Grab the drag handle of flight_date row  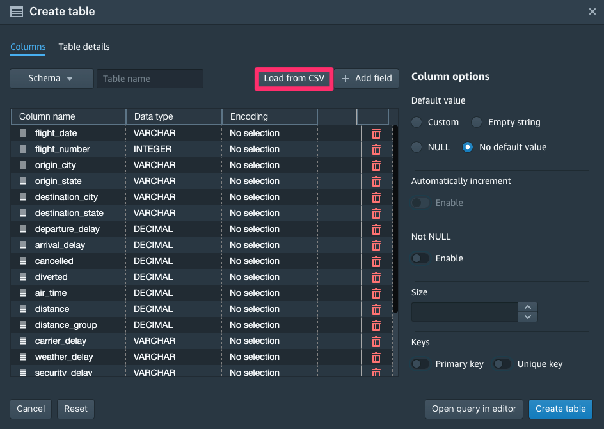point(23,133)
